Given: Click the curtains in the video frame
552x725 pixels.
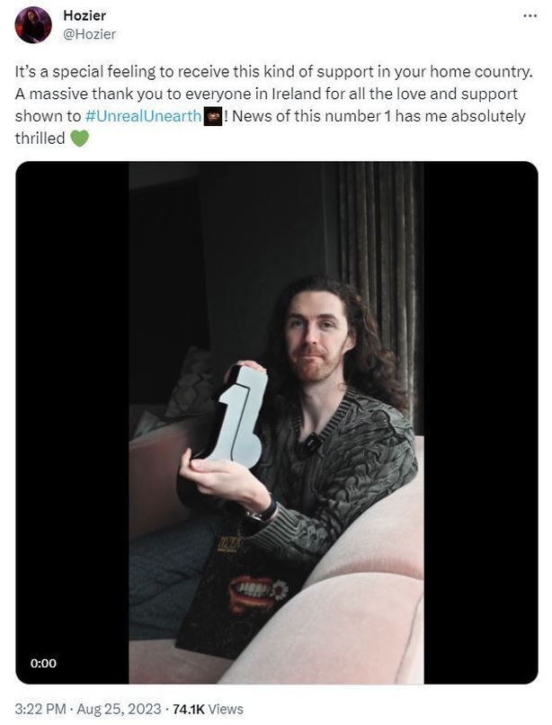Looking at the screenshot, I should coord(376,277).
